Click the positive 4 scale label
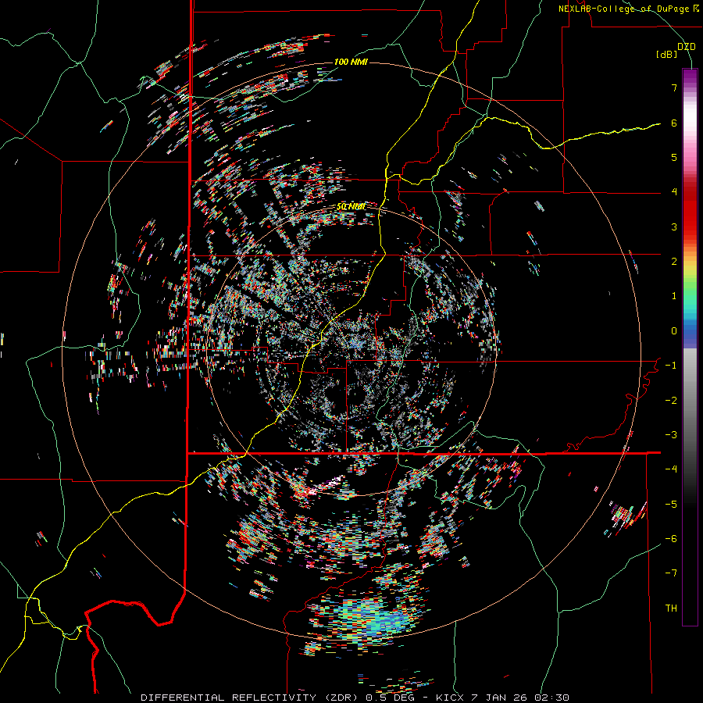Viewport: 703px width, 703px height. click(x=674, y=192)
